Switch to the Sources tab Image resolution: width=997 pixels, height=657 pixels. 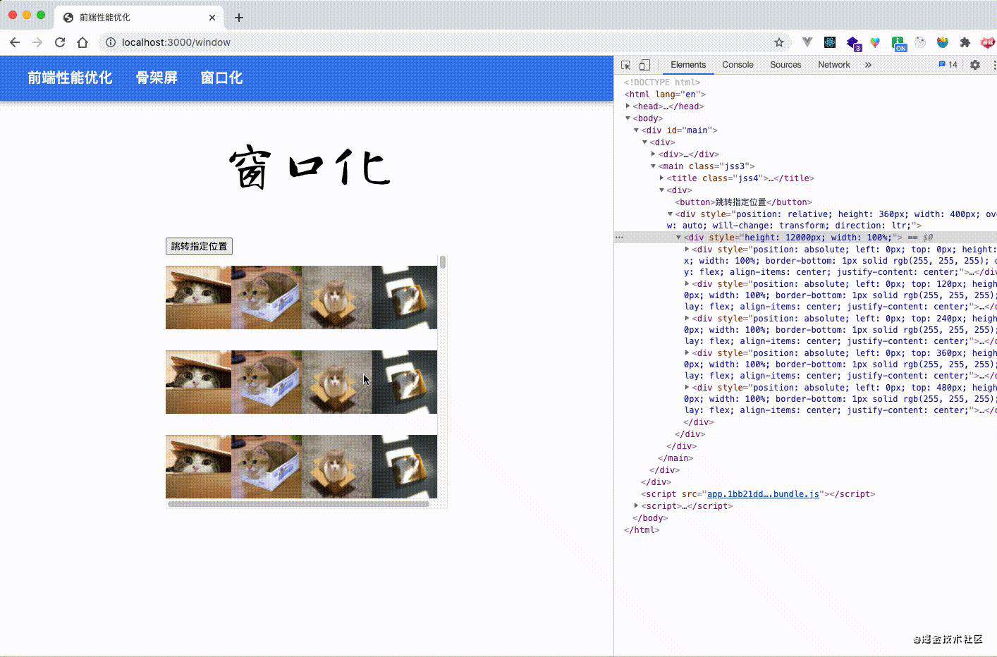(785, 65)
